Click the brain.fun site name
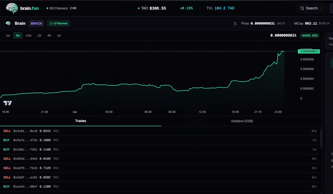 click(29, 8)
